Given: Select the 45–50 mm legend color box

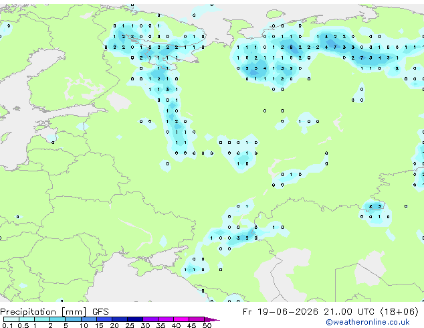Looking at the screenshot, I should click(197, 319).
